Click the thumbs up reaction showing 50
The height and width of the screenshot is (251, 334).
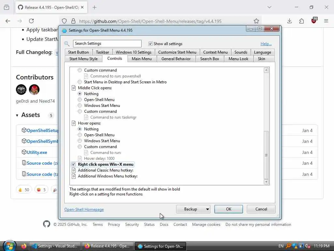[24, 190]
